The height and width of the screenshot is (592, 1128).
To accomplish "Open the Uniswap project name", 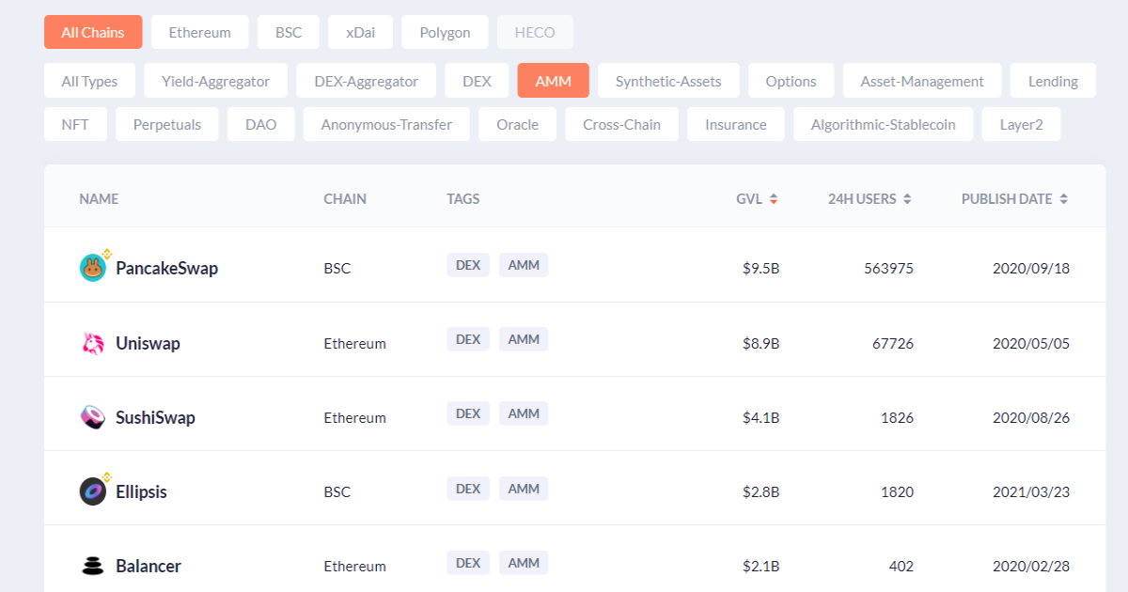I will click(x=148, y=343).
